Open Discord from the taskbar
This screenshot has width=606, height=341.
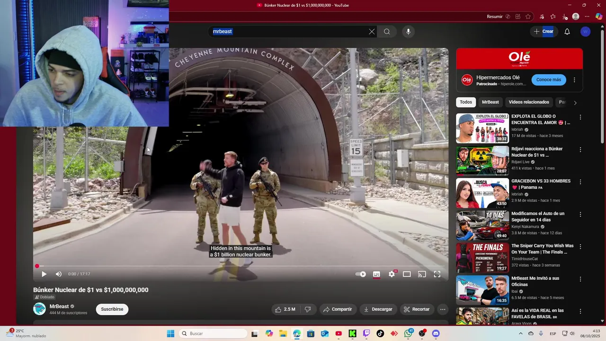(436, 333)
